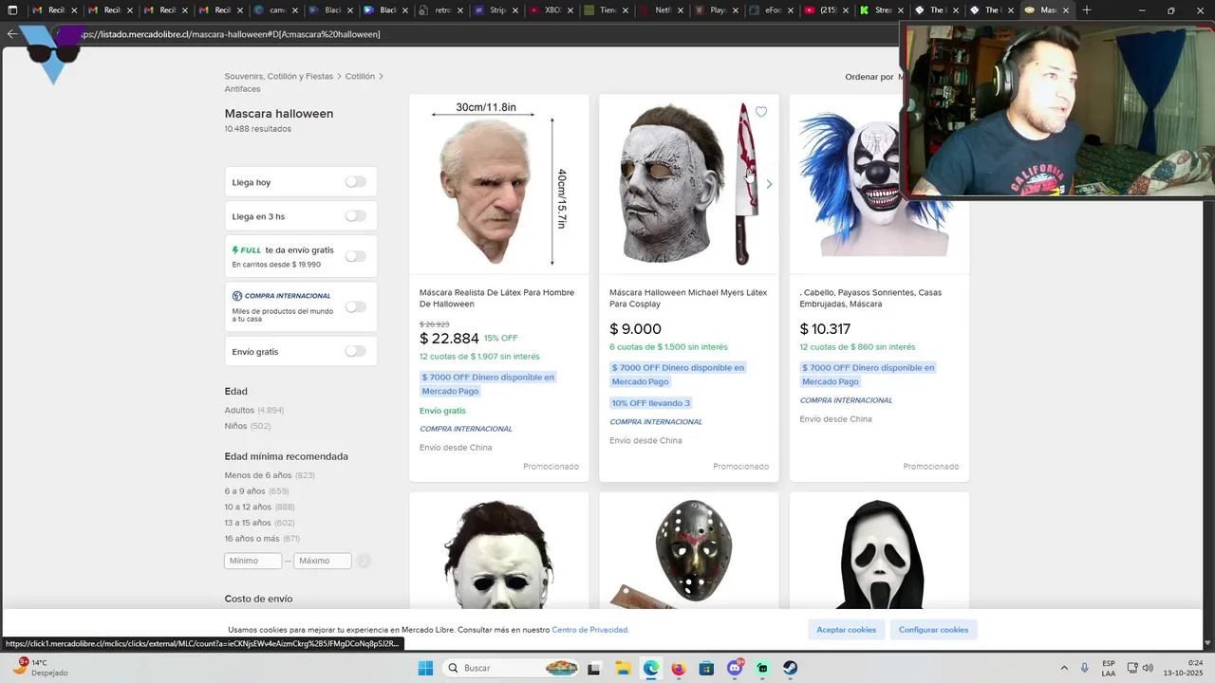This screenshot has width=1215, height=683.
Task: Show hidden system tray icons
Action: [1063, 668]
